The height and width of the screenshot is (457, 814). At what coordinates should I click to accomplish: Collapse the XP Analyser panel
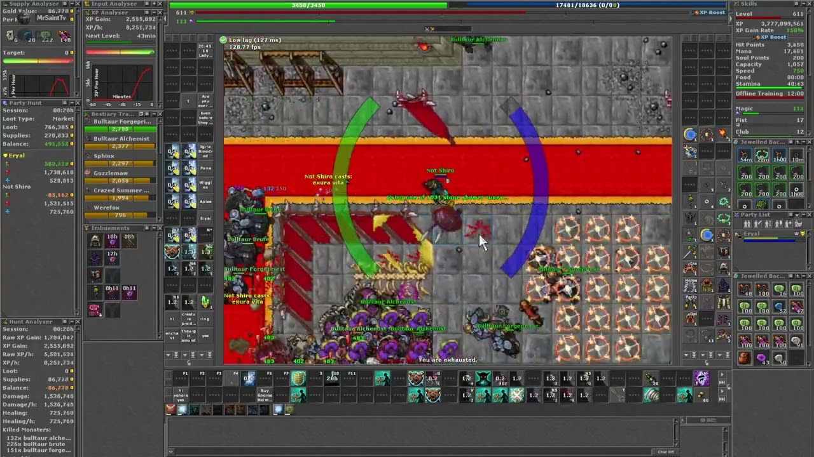(x=153, y=12)
